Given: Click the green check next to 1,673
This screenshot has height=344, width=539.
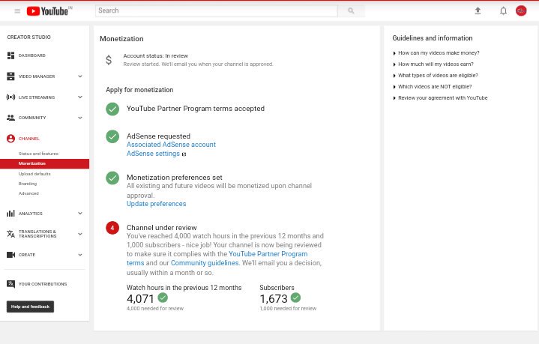Looking at the screenshot, I should pyautogui.click(x=295, y=298).
